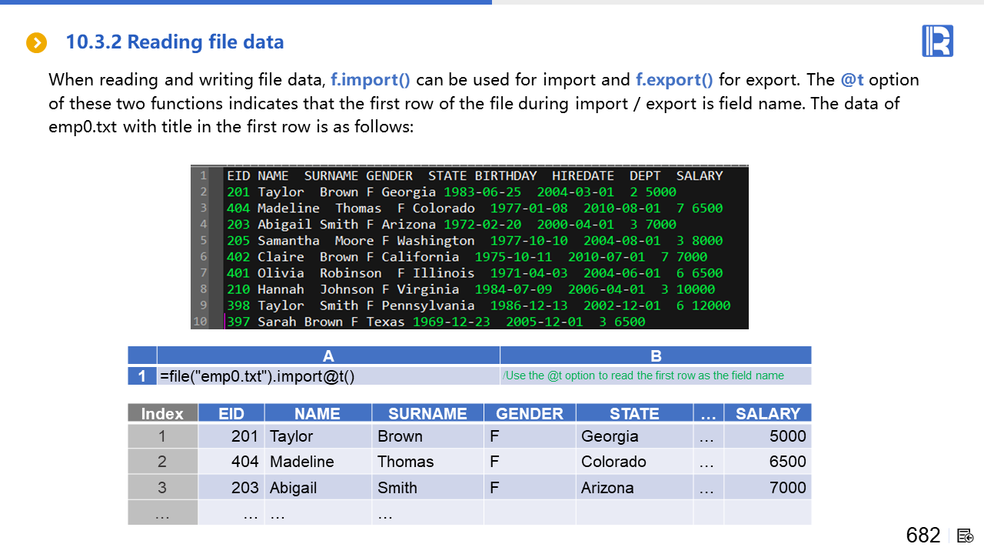Click the f.import() function link
The image size is (984, 554).
[x=371, y=80]
